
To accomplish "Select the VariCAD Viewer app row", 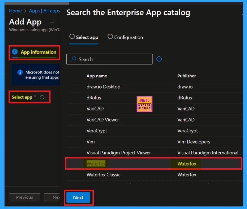I will pyautogui.click(x=154, y=120).
